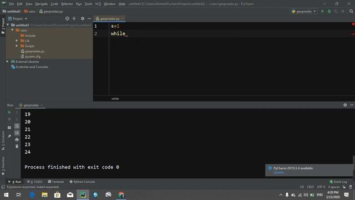Expand External Libraries
The width and height of the screenshot is (355, 200).
coord(7,62)
